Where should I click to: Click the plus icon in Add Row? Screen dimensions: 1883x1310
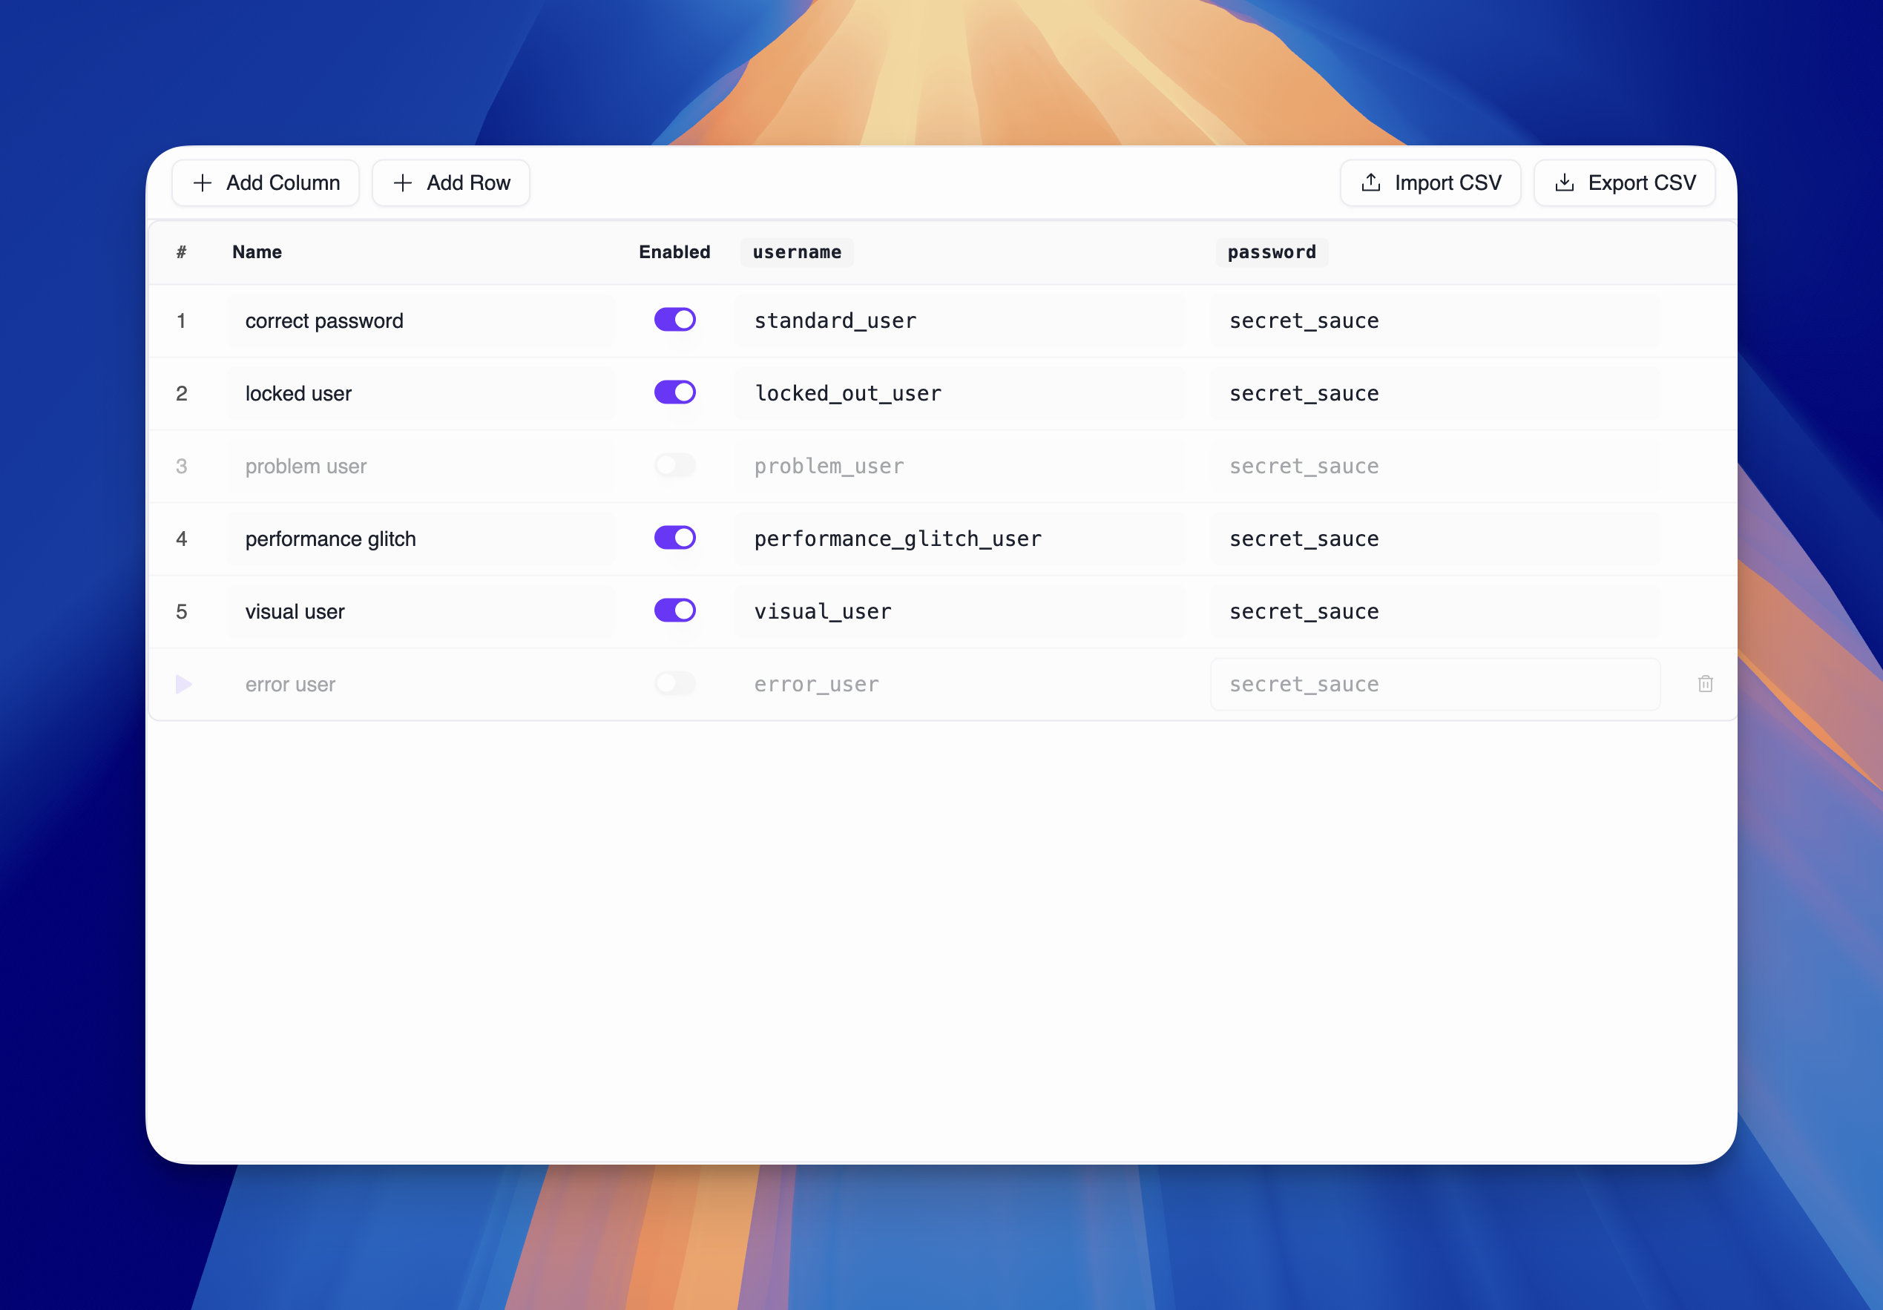(403, 182)
